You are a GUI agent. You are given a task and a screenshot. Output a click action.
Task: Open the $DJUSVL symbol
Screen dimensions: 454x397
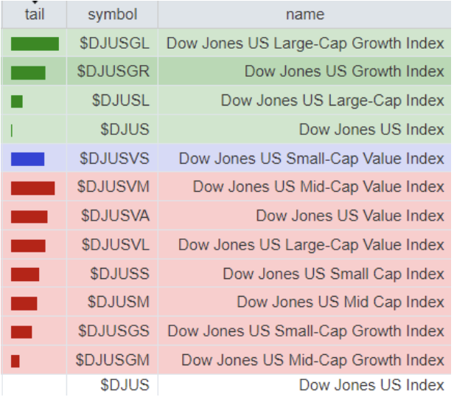coord(116,245)
